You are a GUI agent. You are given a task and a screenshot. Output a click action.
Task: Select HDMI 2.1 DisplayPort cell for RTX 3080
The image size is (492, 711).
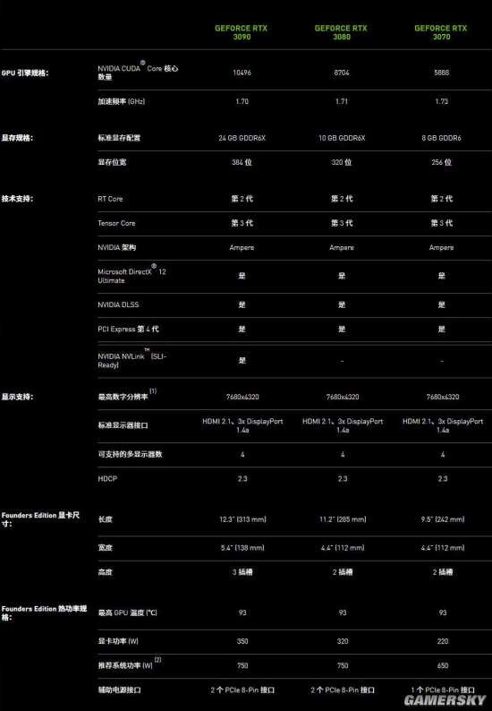coord(343,425)
